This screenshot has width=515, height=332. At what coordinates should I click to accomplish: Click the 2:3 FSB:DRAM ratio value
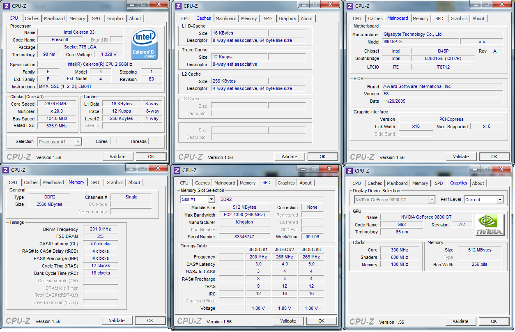coord(101,237)
